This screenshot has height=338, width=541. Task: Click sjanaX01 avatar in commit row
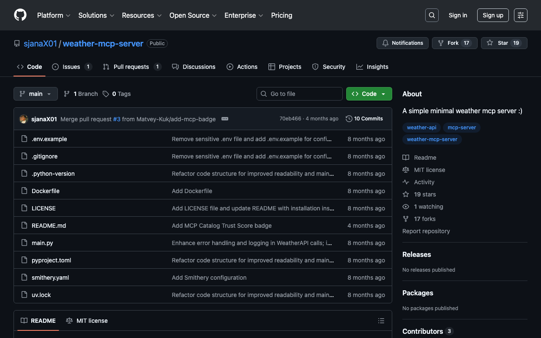(24, 119)
